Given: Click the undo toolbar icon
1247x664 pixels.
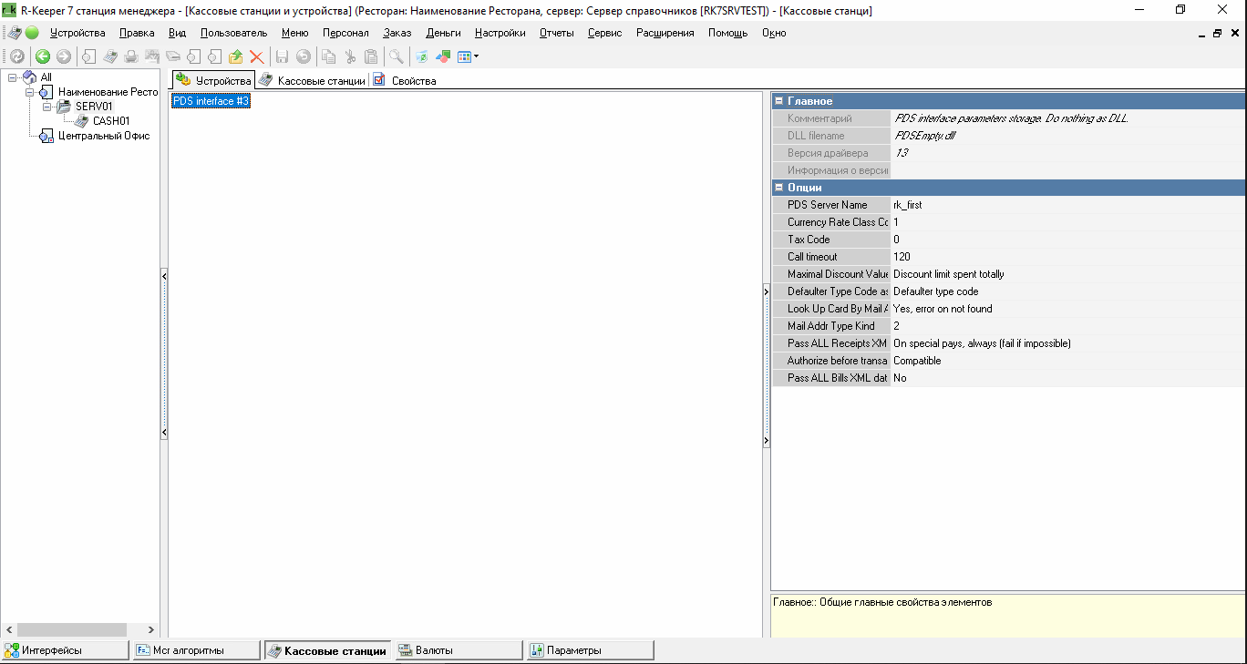Looking at the screenshot, I should [304, 56].
